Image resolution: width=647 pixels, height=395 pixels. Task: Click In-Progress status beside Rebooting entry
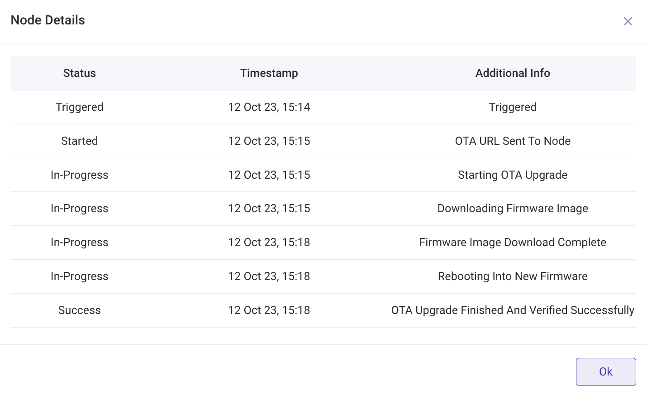pos(80,276)
